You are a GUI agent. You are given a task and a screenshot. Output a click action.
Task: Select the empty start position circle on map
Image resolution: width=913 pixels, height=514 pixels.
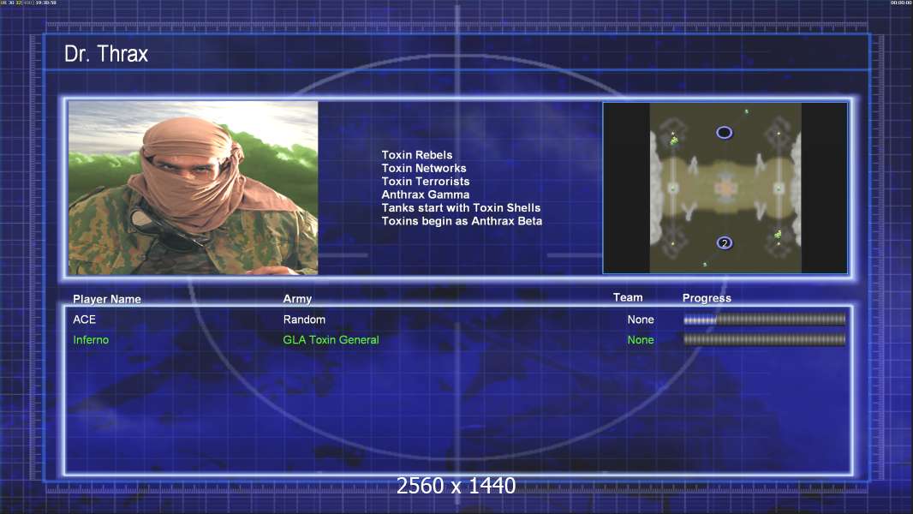coord(724,133)
